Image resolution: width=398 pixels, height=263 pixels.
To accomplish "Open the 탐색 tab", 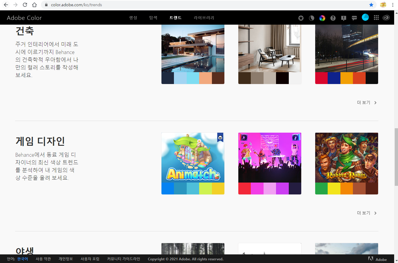I will click(153, 18).
